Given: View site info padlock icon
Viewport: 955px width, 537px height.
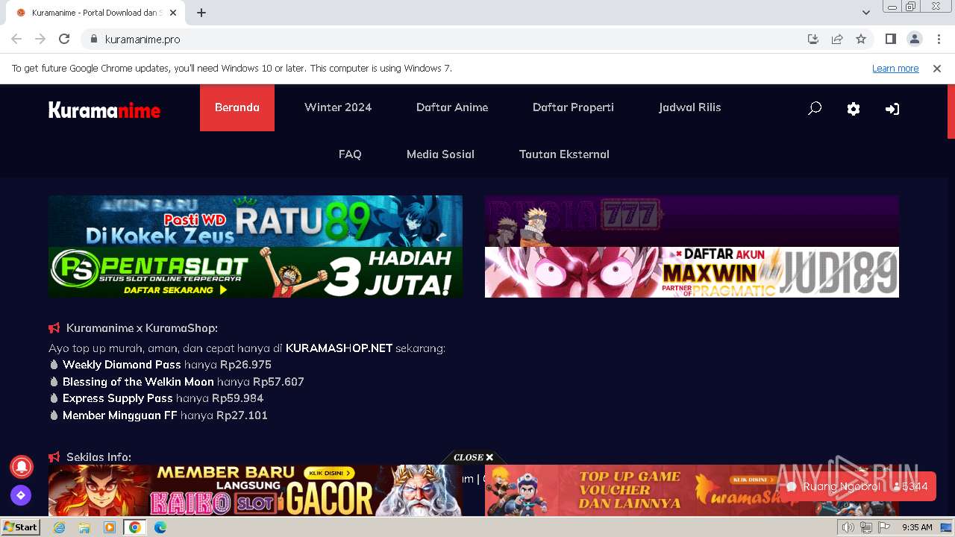Looking at the screenshot, I should [94, 39].
